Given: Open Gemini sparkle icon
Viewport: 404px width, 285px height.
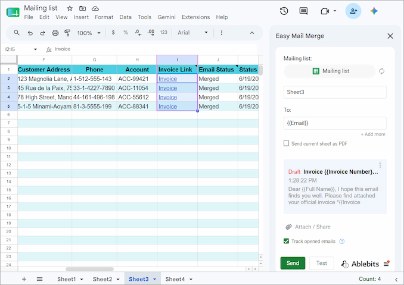Looking at the screenshot, I should coord(374,11).
